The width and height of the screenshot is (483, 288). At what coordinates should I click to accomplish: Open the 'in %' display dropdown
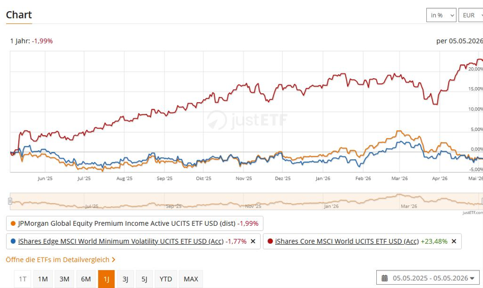coord(441,15)
